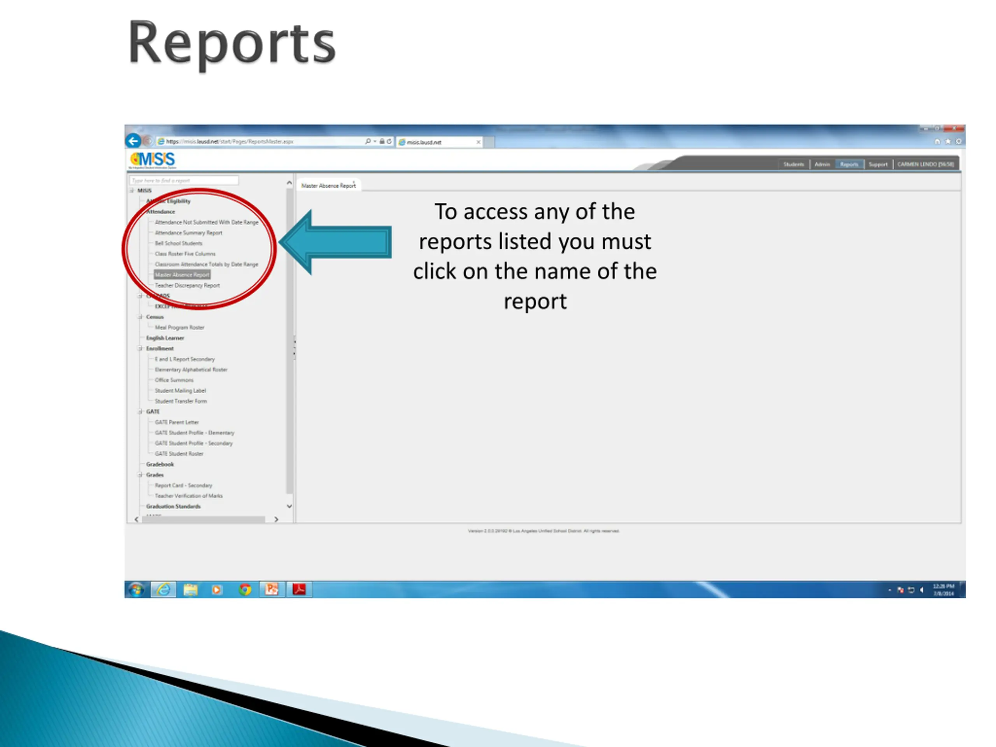Viewport: 996px width, 747px height.
Task: Open GATE Student Roster
Action: 179,454
